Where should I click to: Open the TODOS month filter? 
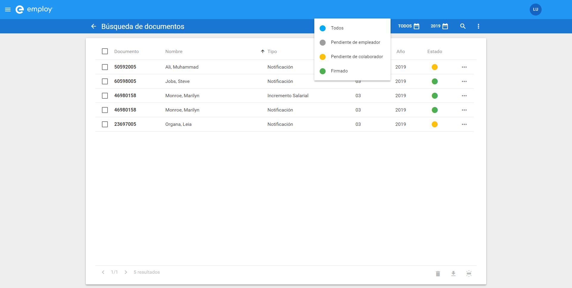click(409, 26)
